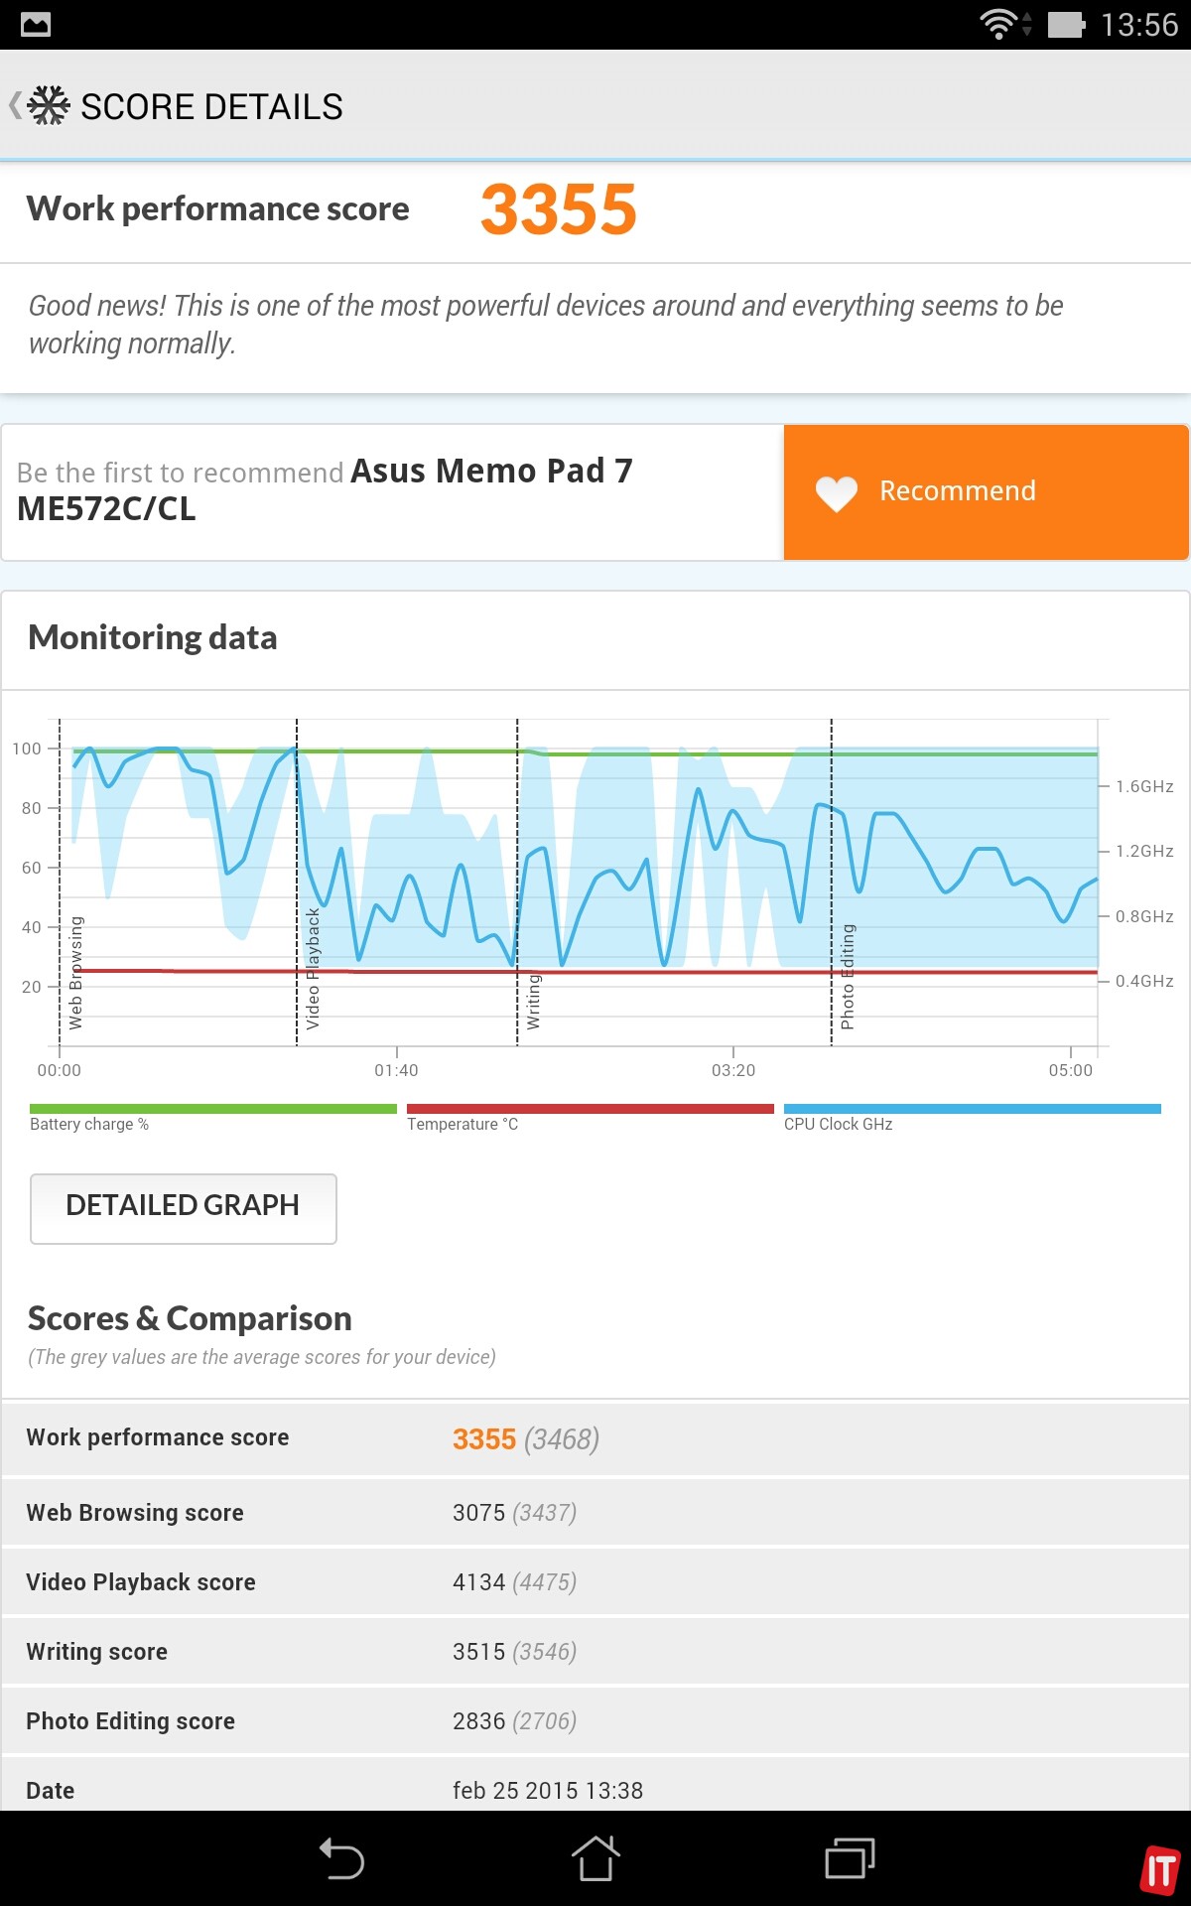Tap the back chevron beside SCORE DETAILS
This screenshot has height=1906, width=1191.
[x=15, y=105]
